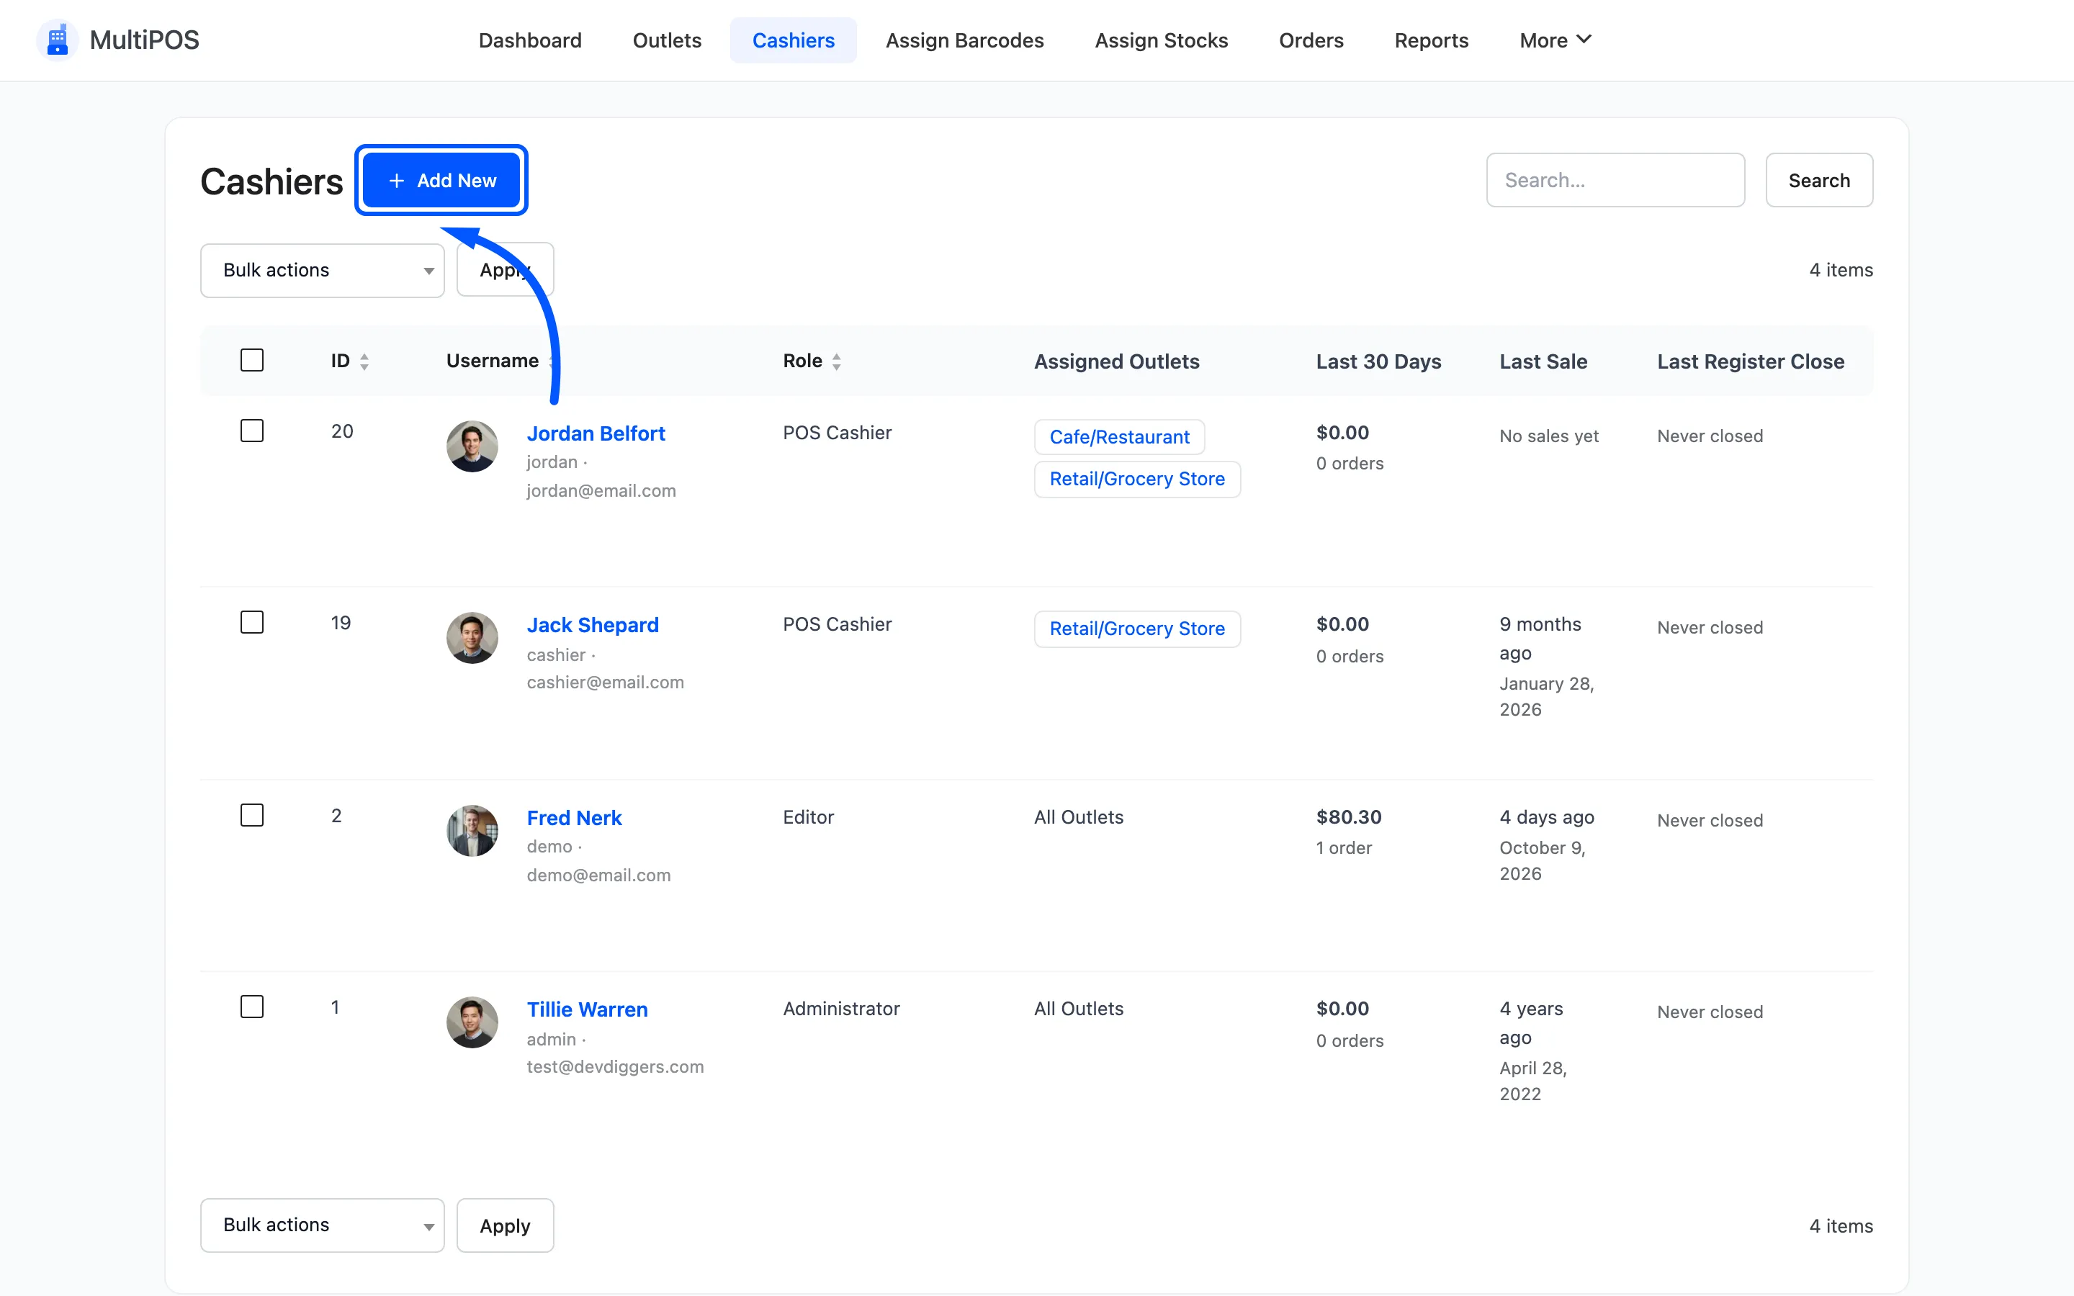Click the Cafe/Restaurant outlet tag
Viewport: 2074px width, 1296px height.
pos(1119,437)
